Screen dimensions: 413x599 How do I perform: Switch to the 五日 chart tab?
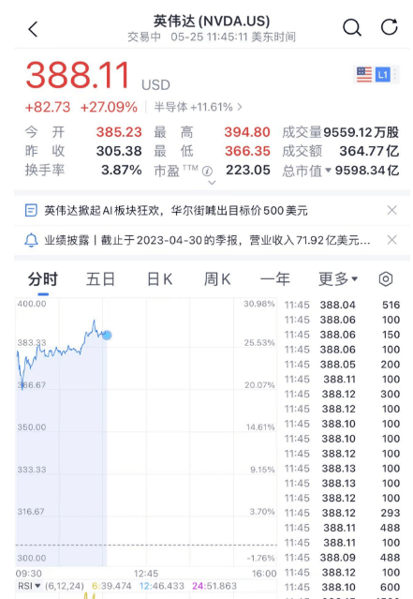[x=100, y=279]
